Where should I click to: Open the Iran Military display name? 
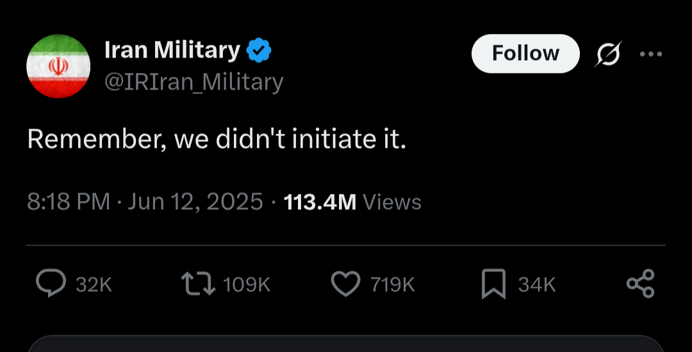pos(172,50)
